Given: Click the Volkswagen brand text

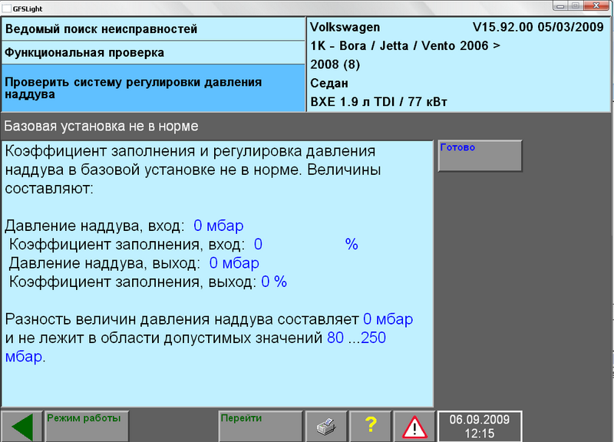Looking at the screenshot, I should click(x=345, y=27).
